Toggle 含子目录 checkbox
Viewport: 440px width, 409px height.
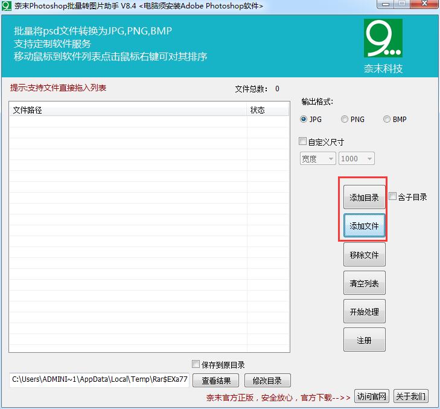coord(393,197)
